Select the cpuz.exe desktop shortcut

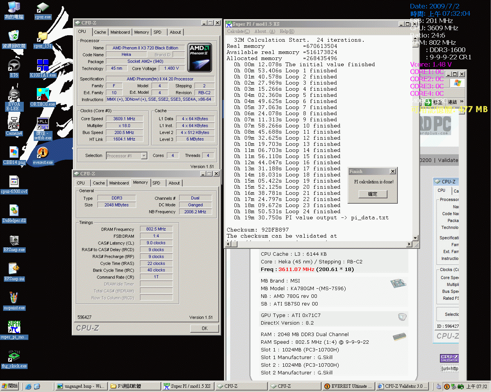click(43, 10)
